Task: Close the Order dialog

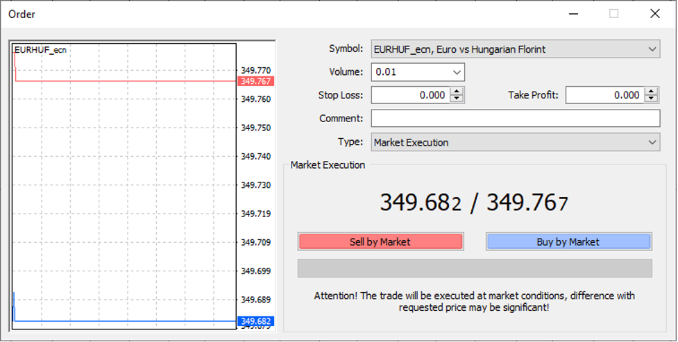Action: pos(654,14)
